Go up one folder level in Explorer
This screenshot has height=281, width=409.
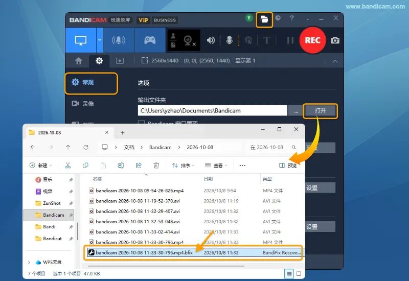[x=68, y=147]
